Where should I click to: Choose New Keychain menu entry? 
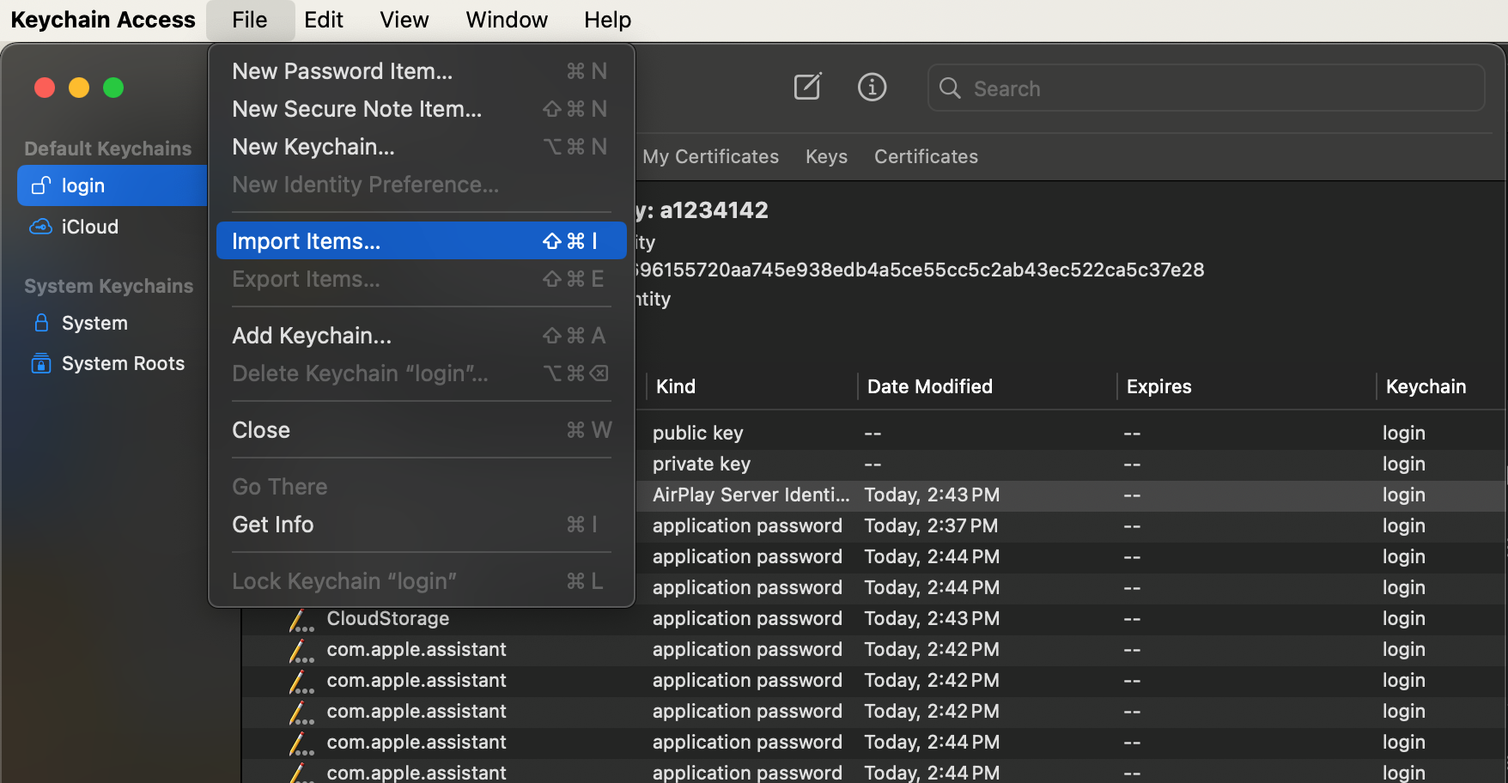click(421, 147)
